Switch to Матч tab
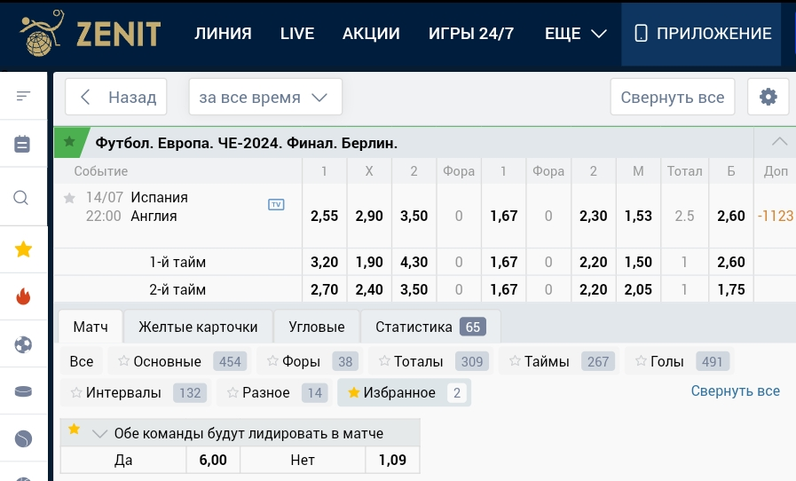The image size is (796, 481). (x=91, y=327)
